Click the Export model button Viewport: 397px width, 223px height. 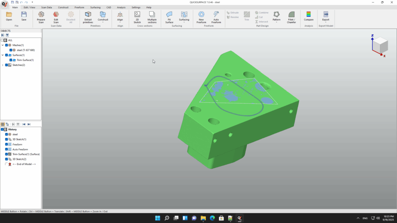(326, 14)
